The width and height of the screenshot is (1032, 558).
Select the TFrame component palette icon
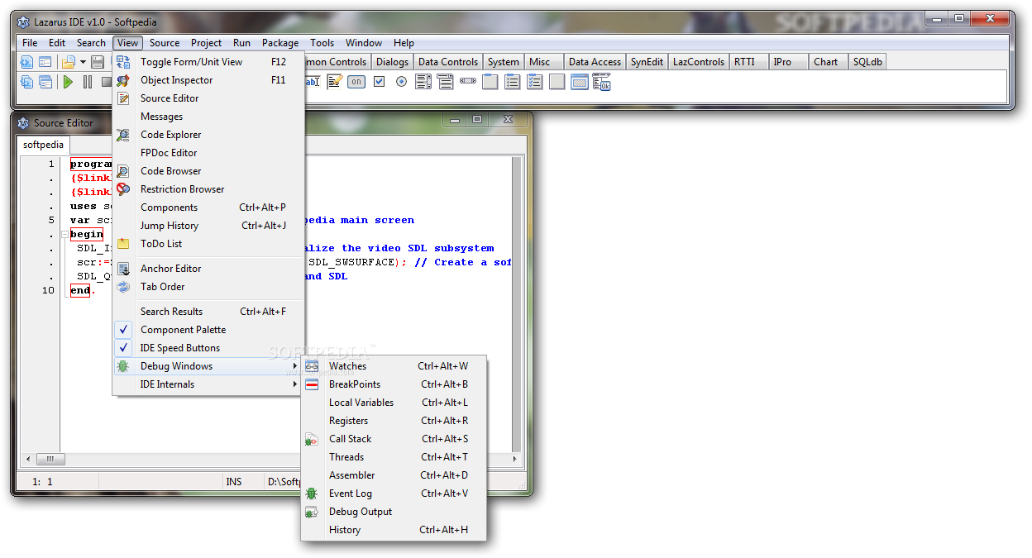coord(580,82)
